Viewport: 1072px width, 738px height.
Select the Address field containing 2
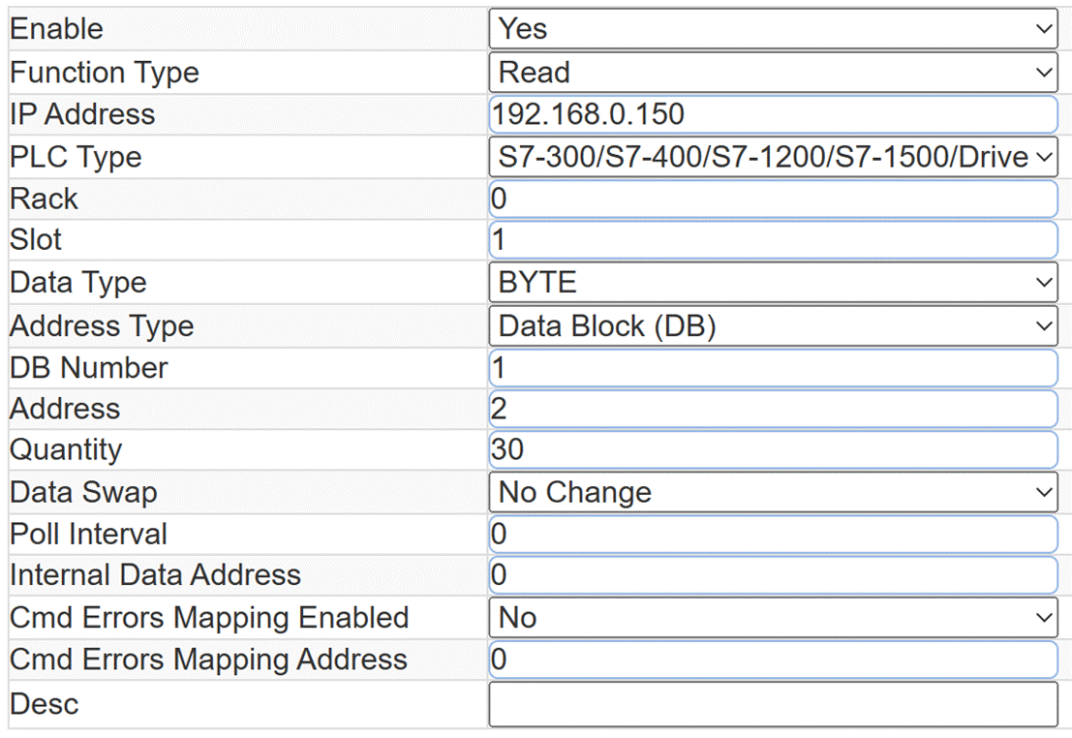point(773,409)
